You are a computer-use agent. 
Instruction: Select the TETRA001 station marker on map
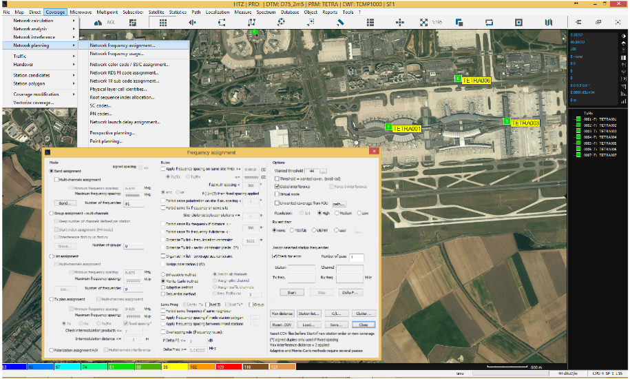click(x=388, y=128)
